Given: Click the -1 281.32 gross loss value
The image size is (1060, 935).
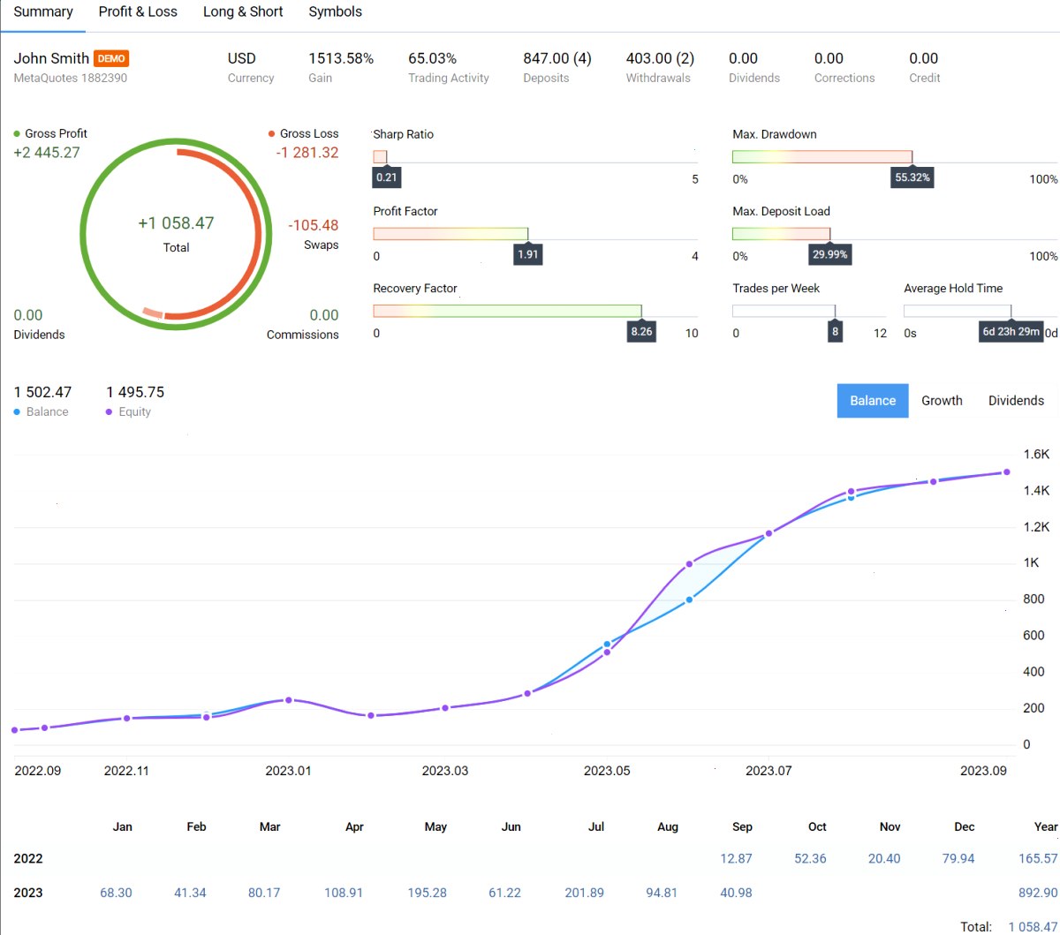Looking at the screenshot, I should point(307,153).
